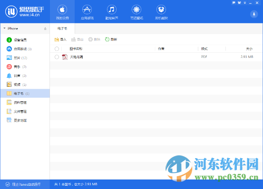Sort by 图书名称 column header

(x=76, y=49)
